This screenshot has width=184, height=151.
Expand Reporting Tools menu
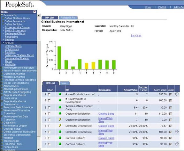click(x=2, y=144)
